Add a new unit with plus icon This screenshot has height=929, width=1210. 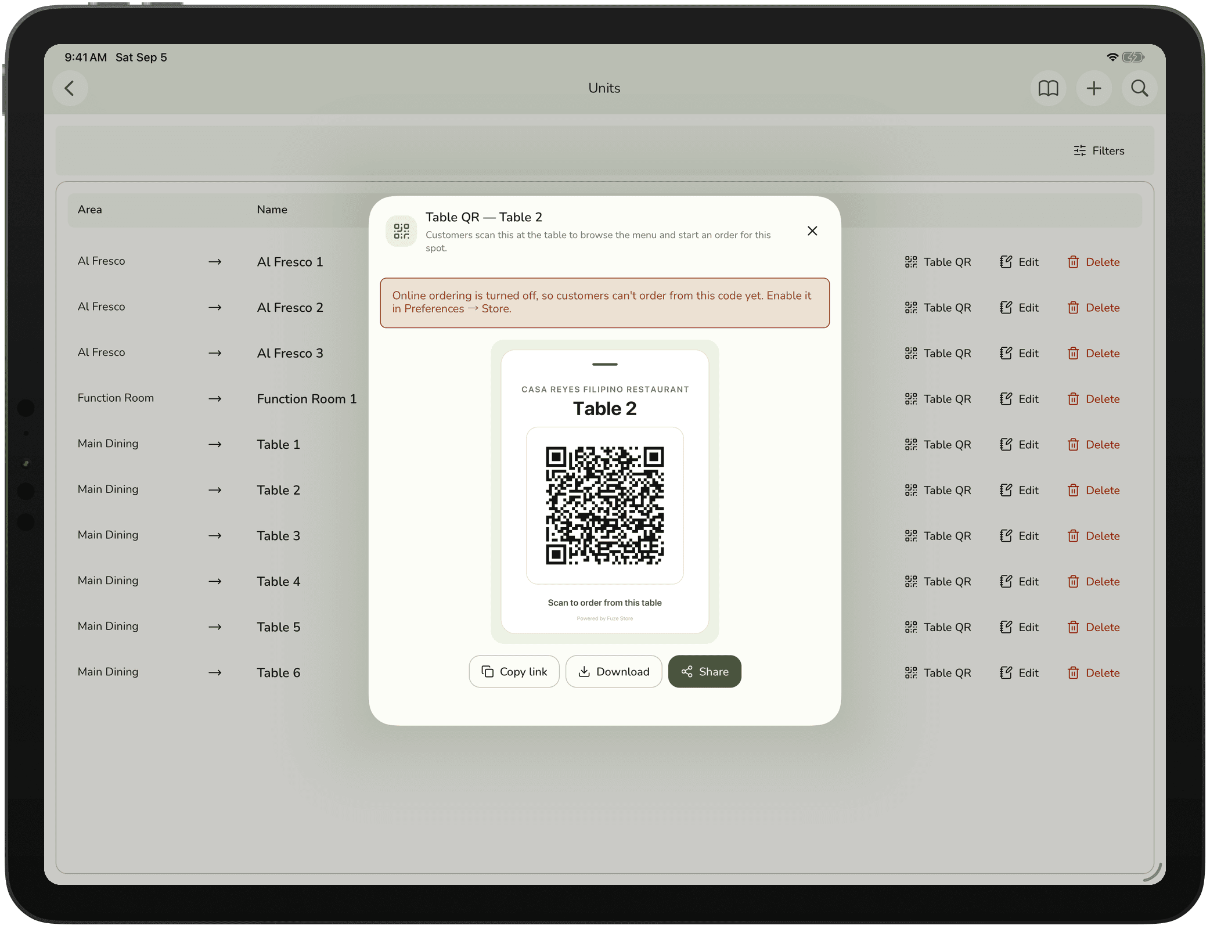coord(1094,88)
